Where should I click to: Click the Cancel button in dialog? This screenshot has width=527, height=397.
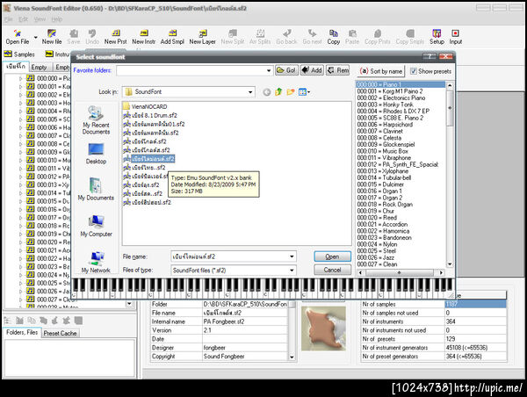pos(332,270)
